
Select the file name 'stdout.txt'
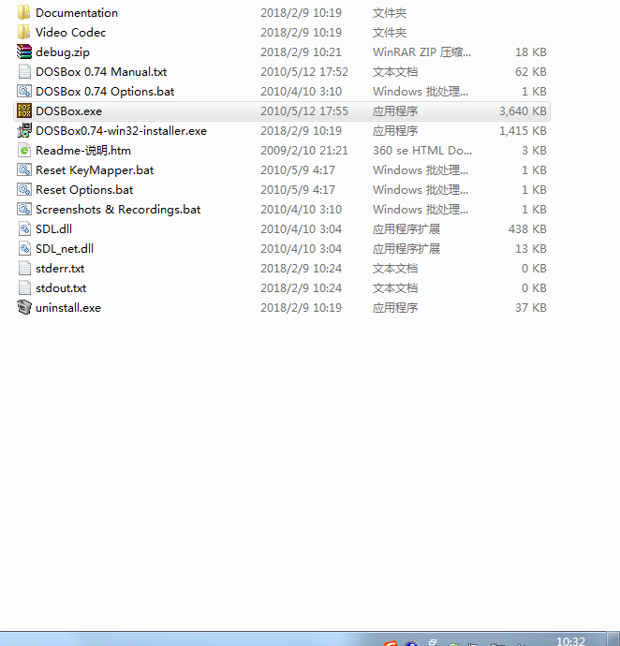pyautogui.click(x=61, y=288)
